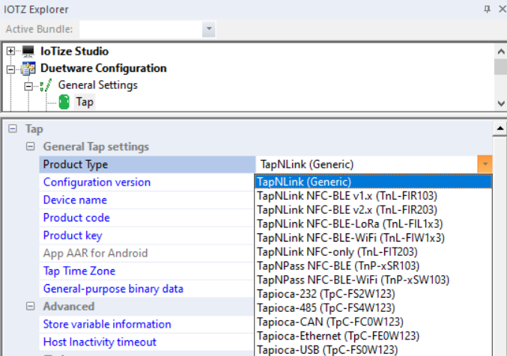Click the Active Bundle input field
Viewport: 507px width, 356px height.
[x=141, y=29]
